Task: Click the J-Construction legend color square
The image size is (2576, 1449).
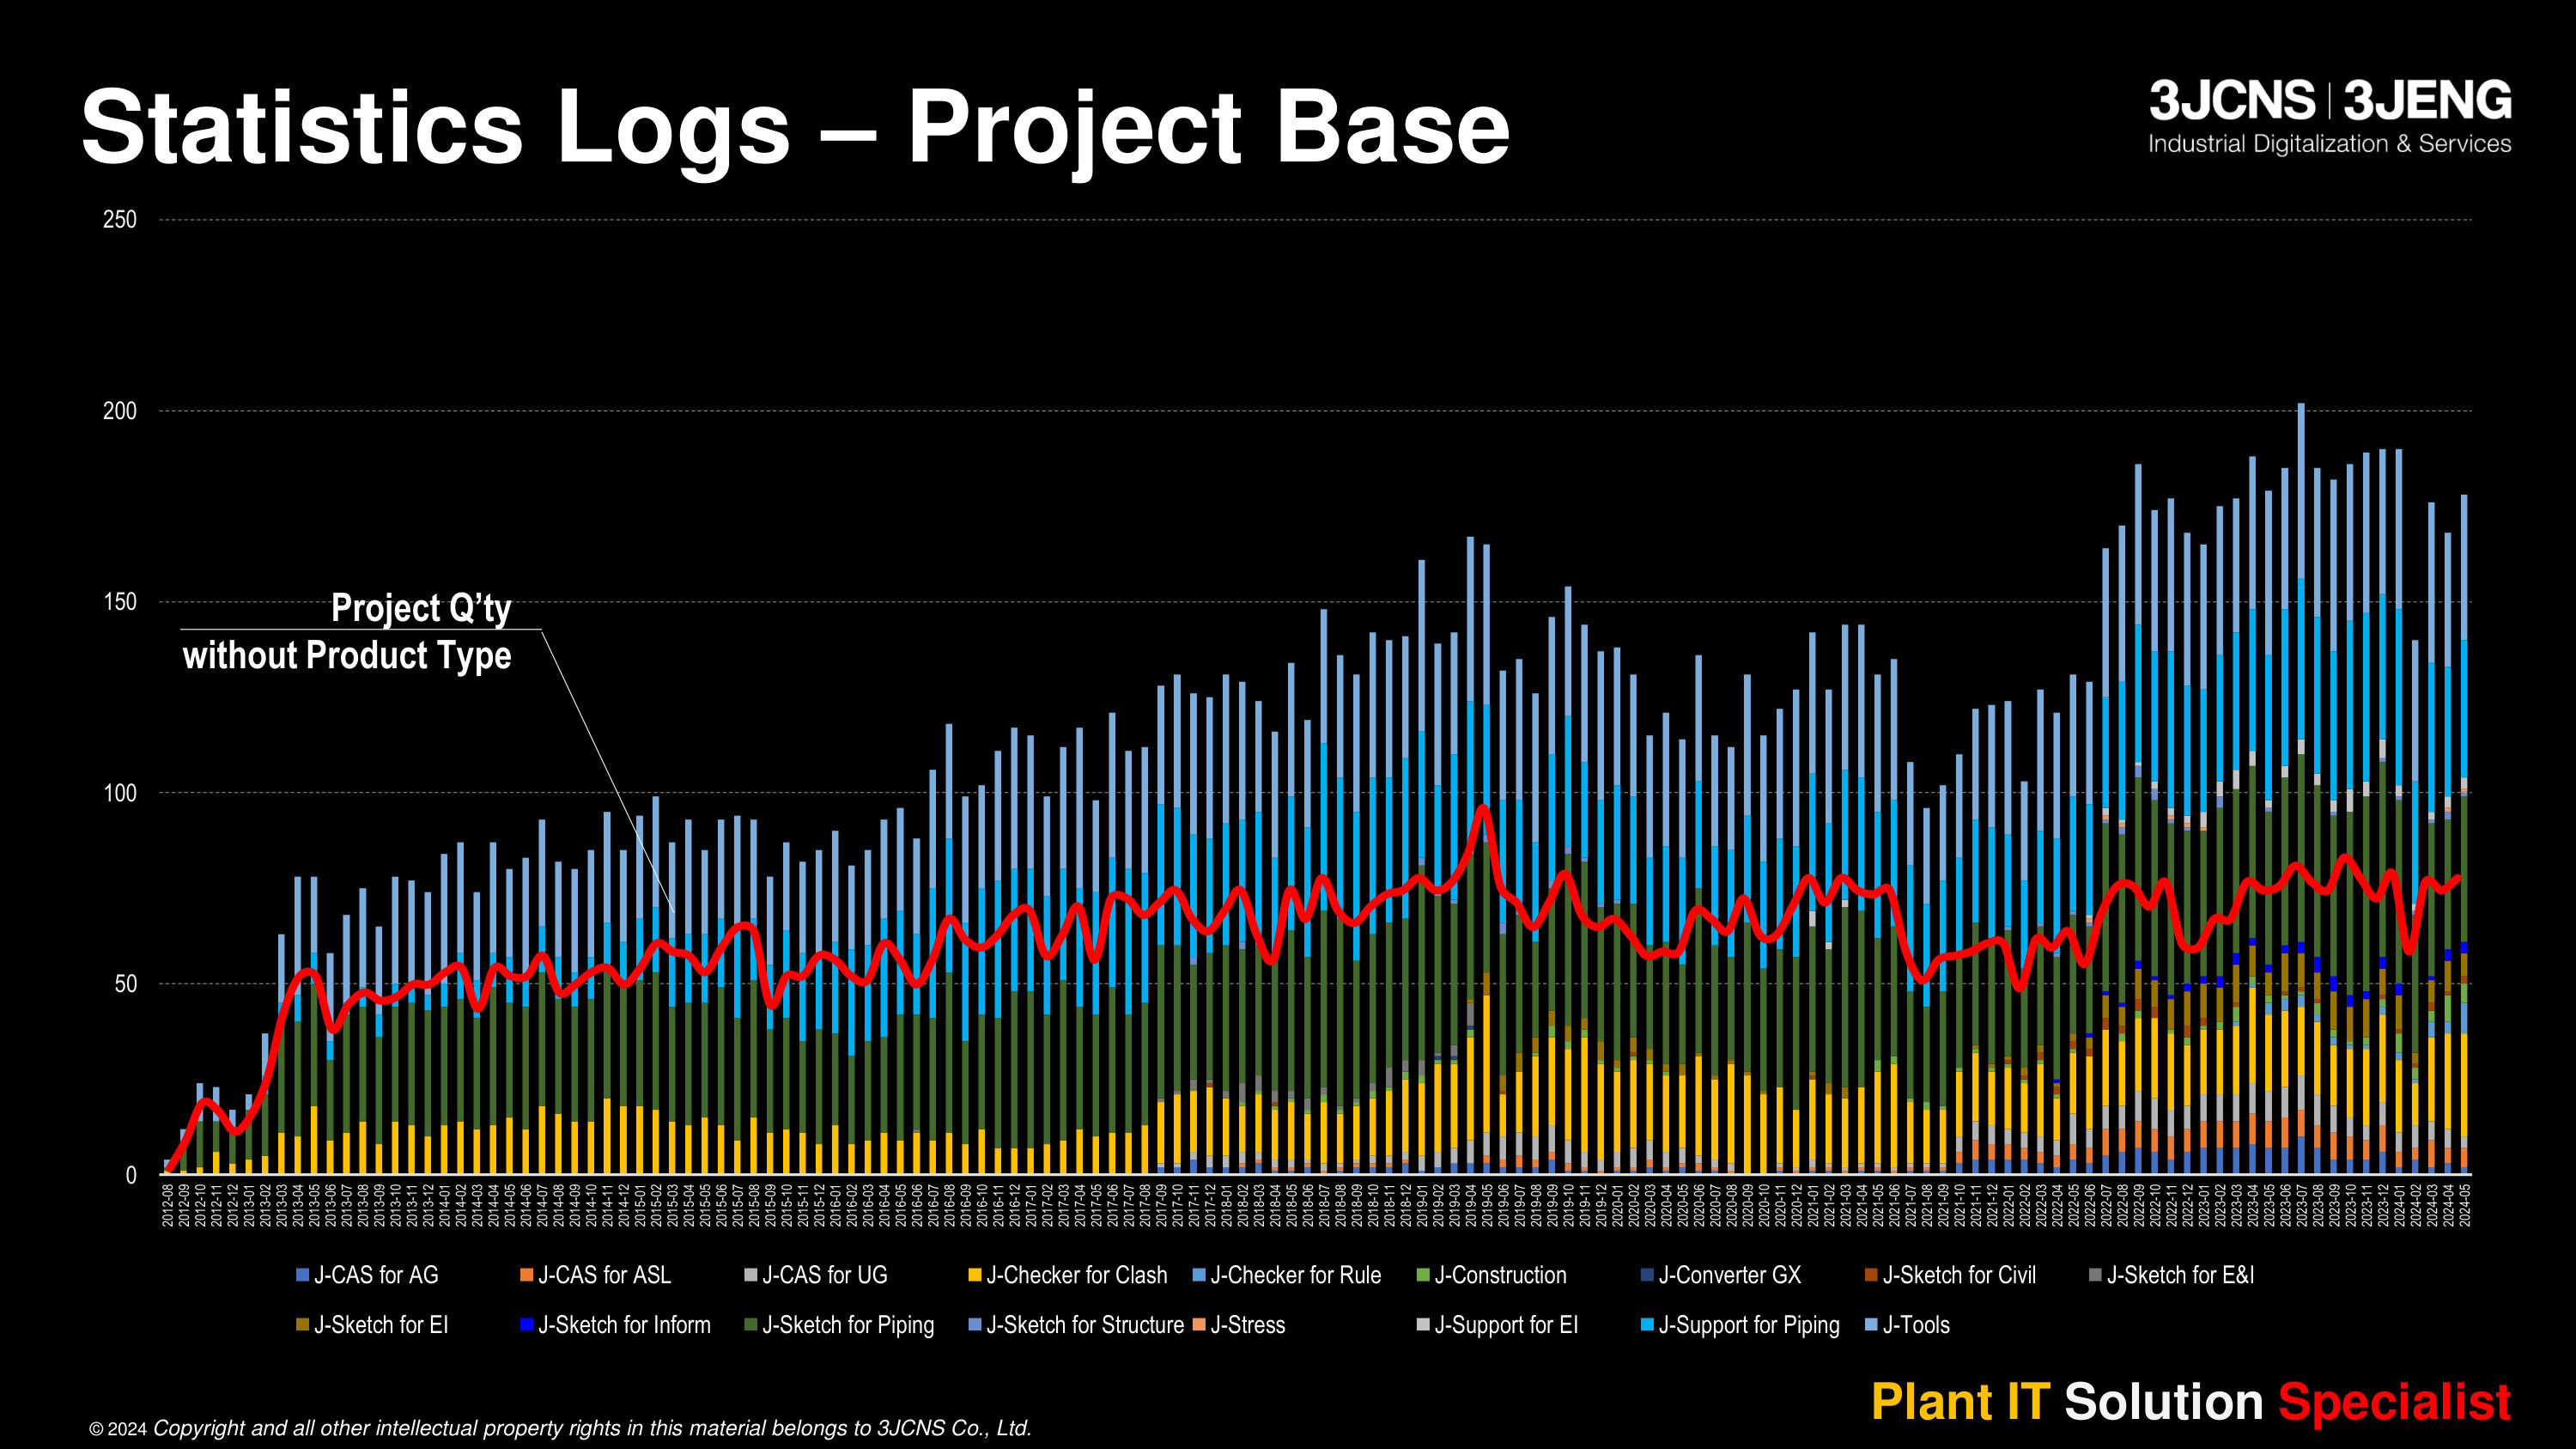Action: coord(1422,1275)
